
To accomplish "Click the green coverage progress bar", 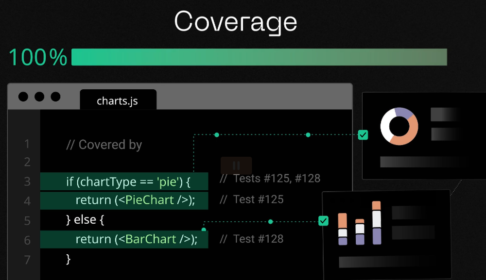I will 259,57.
